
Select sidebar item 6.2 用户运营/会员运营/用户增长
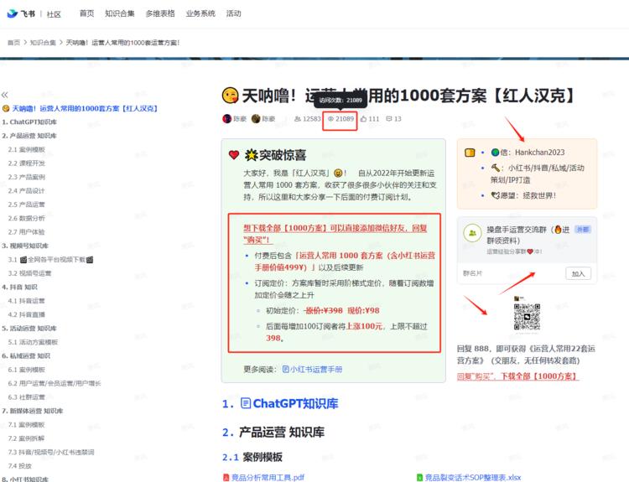(x=55, y=383)
